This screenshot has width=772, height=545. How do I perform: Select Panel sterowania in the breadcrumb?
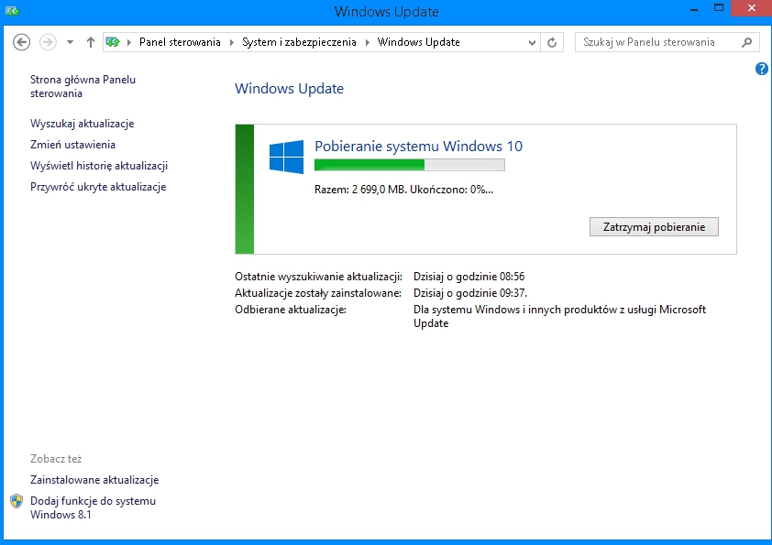click(180, 42)
